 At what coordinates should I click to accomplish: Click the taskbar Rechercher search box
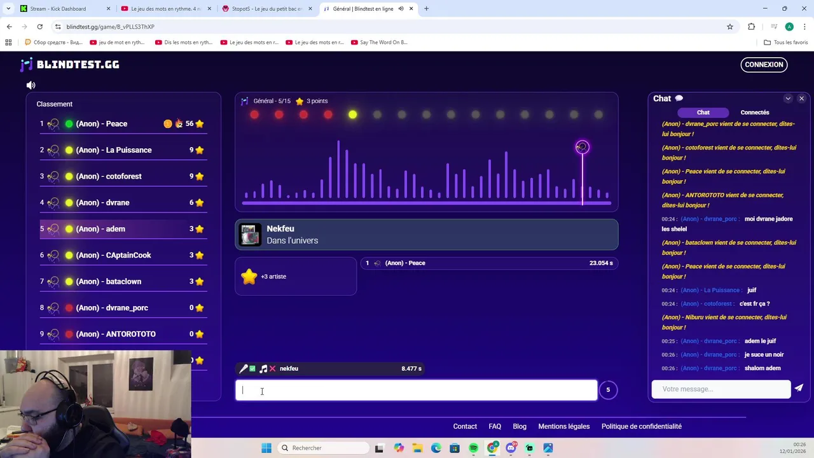[x=322, y=448]
